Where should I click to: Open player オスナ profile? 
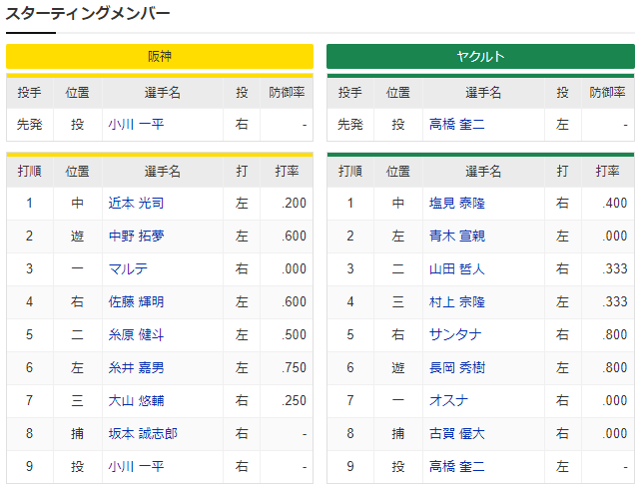(448, 401)
